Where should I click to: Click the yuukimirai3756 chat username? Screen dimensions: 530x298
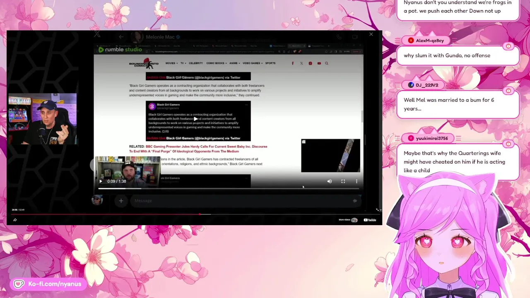click(432, 138)
